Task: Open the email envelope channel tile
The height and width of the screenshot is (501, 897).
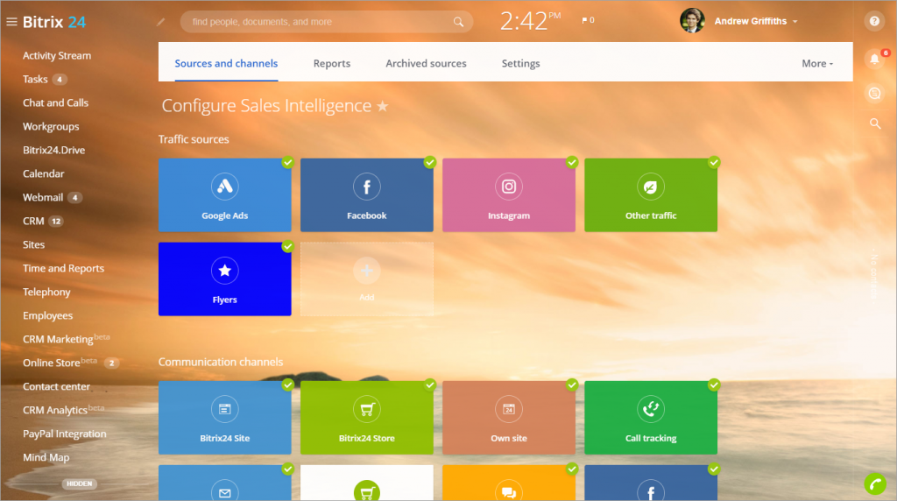Action: click(225, 483)
